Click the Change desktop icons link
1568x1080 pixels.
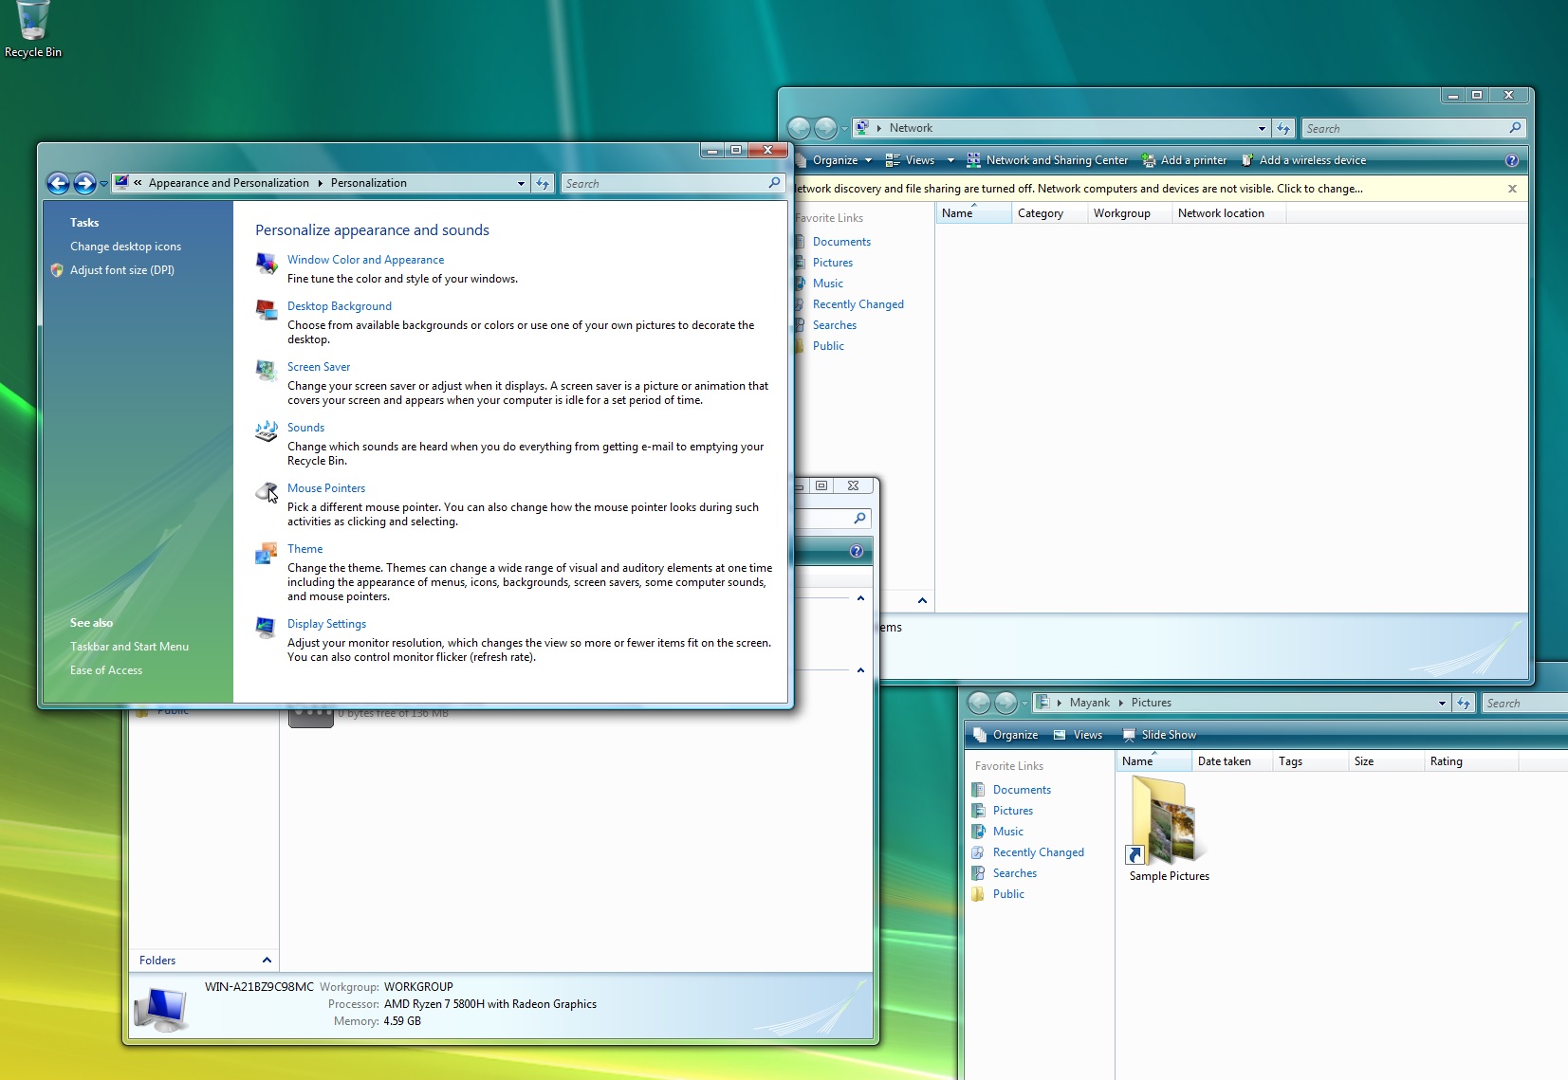[x=125, y=246]
